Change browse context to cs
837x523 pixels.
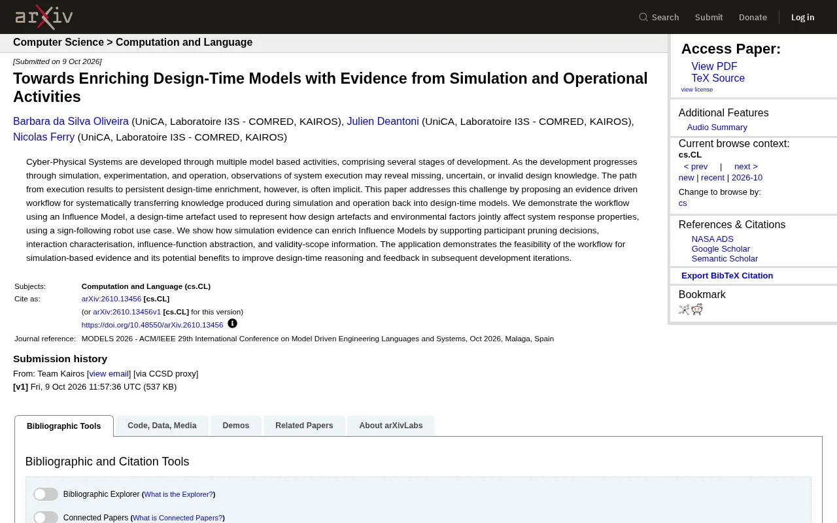pos(683,203)
